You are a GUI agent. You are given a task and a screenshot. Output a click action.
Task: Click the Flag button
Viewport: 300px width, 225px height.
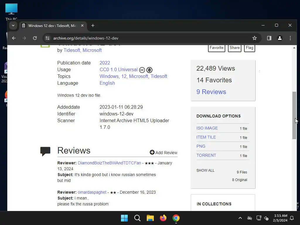tap(250, 48)
